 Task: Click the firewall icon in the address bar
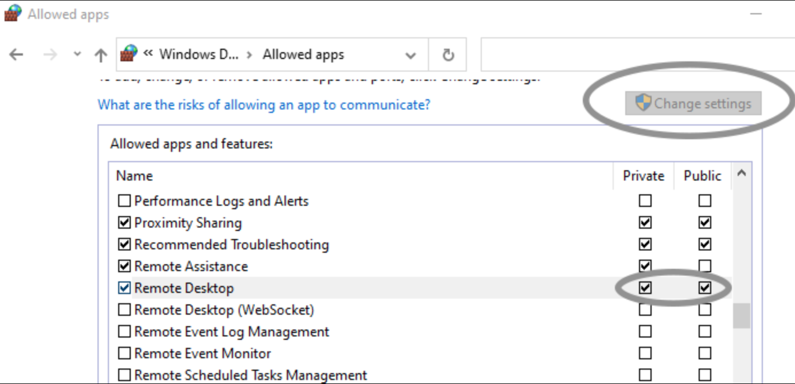tap(128, 53)
